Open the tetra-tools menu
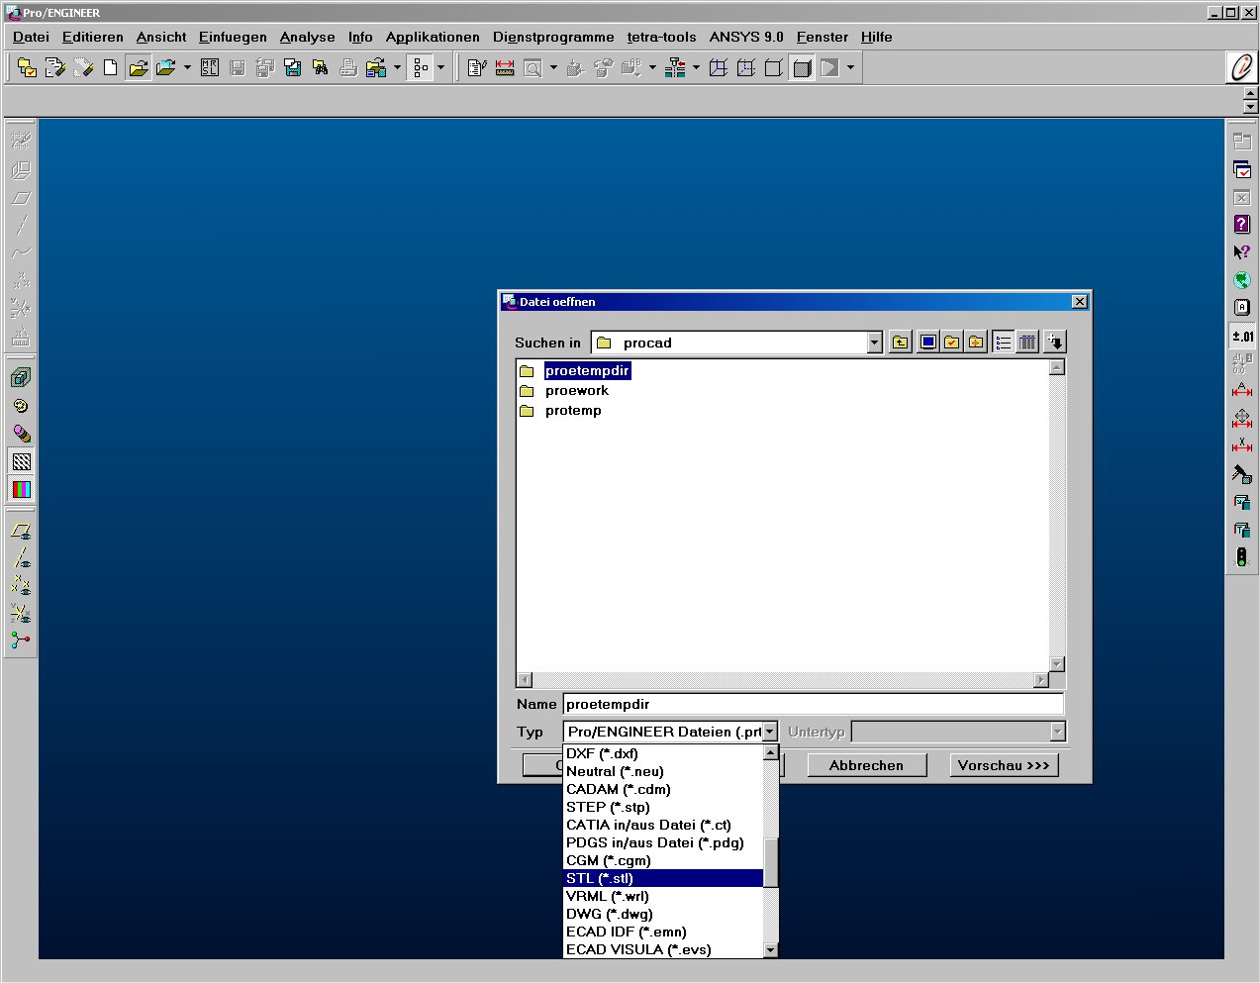 661,37
